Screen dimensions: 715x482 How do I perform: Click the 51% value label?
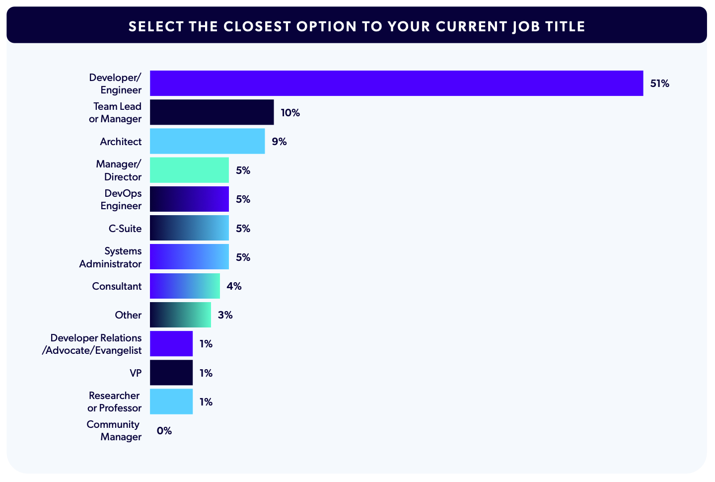tap(660, 83)
